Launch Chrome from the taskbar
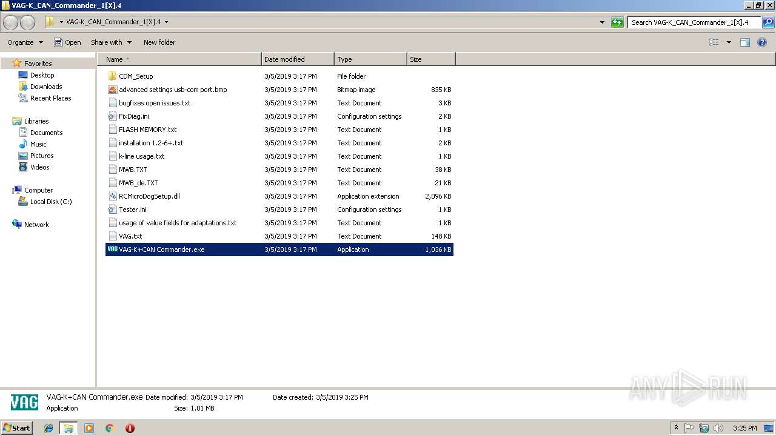The width and height of the screenshot is (776, 436). pos(110,428)
